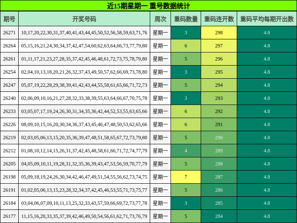Select issue number 26191

click(9, 190)
